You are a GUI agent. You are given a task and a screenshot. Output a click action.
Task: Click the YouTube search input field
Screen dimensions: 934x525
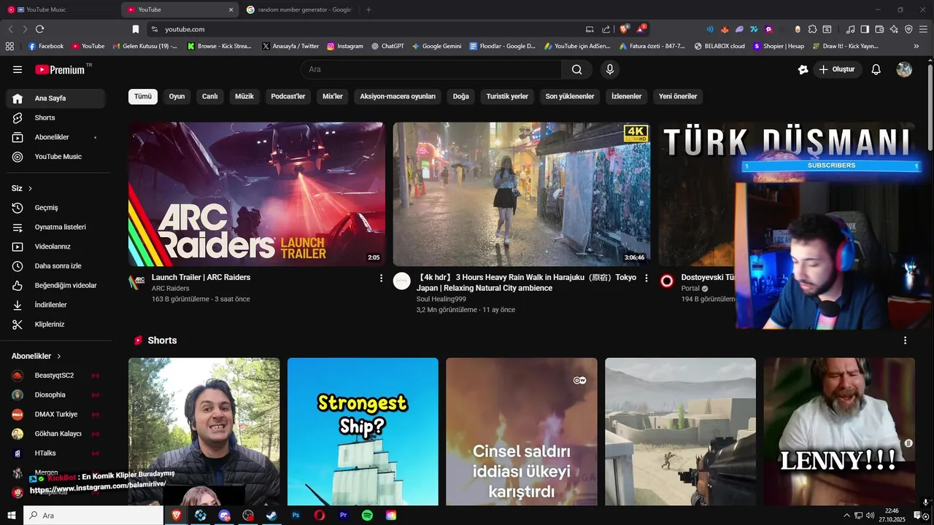point(431,69)
